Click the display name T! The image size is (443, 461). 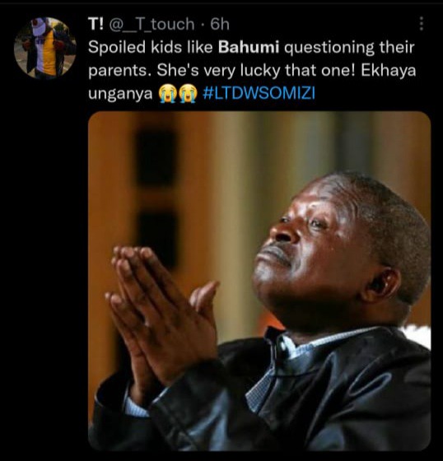click(96, 24)
